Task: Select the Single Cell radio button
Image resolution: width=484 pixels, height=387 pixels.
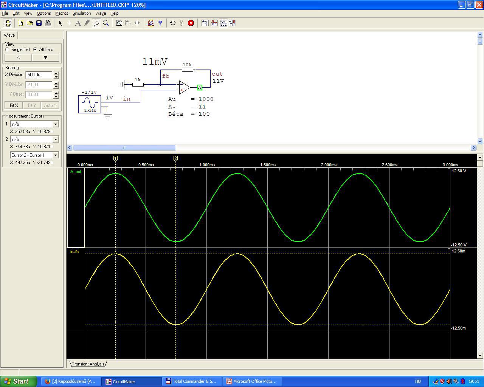Action: click(x=7, y=50)
